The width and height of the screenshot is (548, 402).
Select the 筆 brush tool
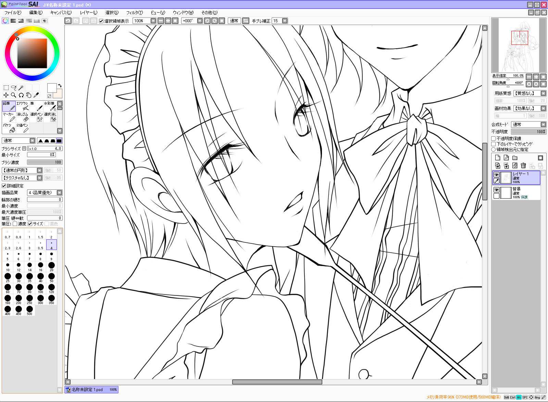click(x=36, y=106)
